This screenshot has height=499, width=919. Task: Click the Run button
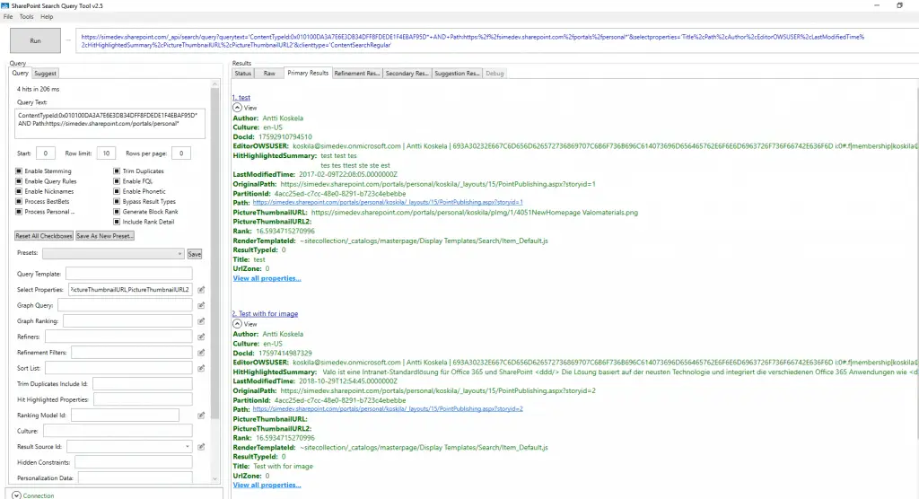coord(35,41)
